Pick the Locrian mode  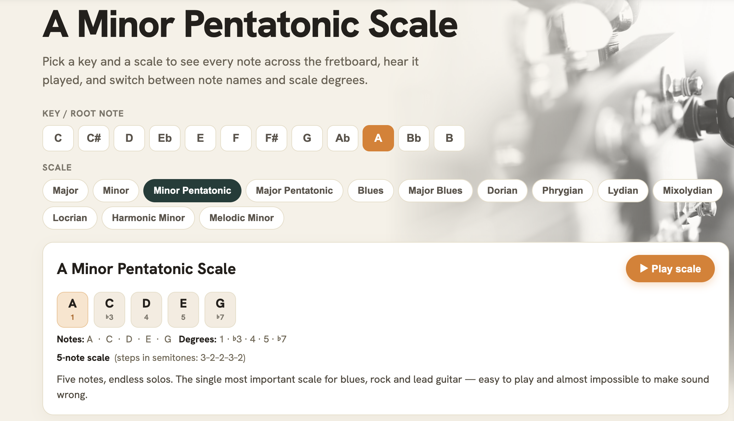tap(70, 218)
